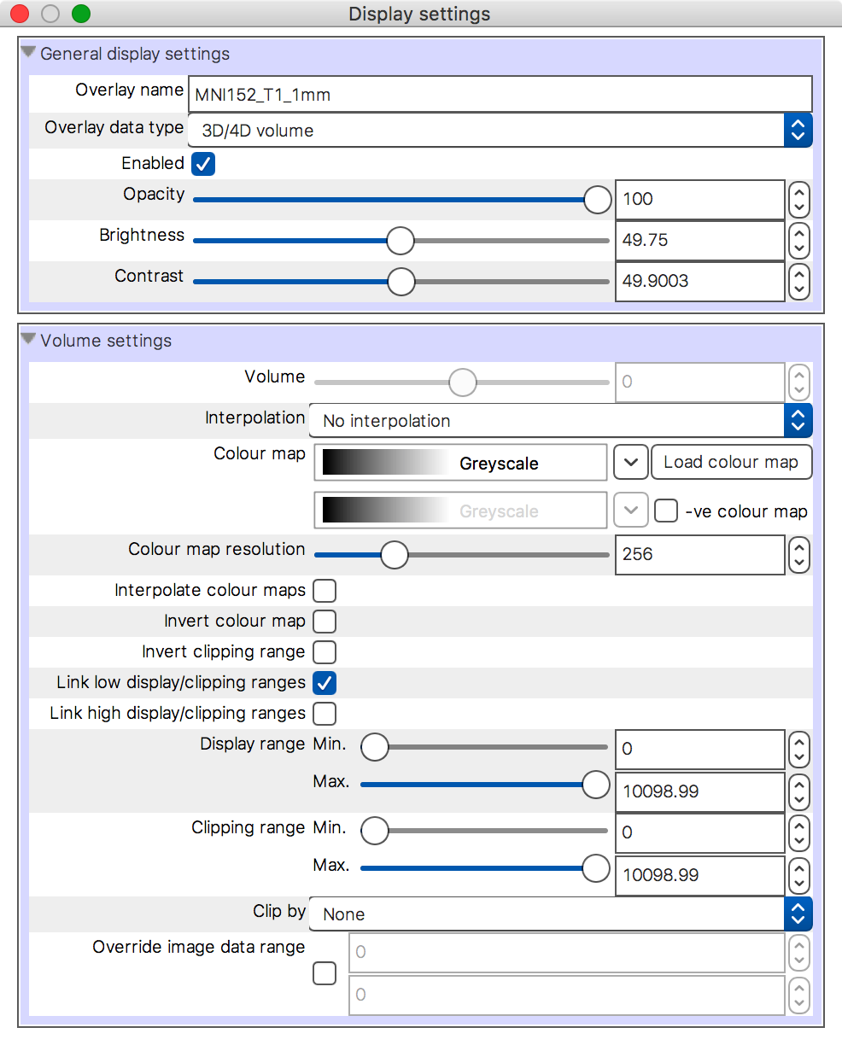The image size is (842, 1045).
Task: Open the Clip by dropdown
Action: 798,914
